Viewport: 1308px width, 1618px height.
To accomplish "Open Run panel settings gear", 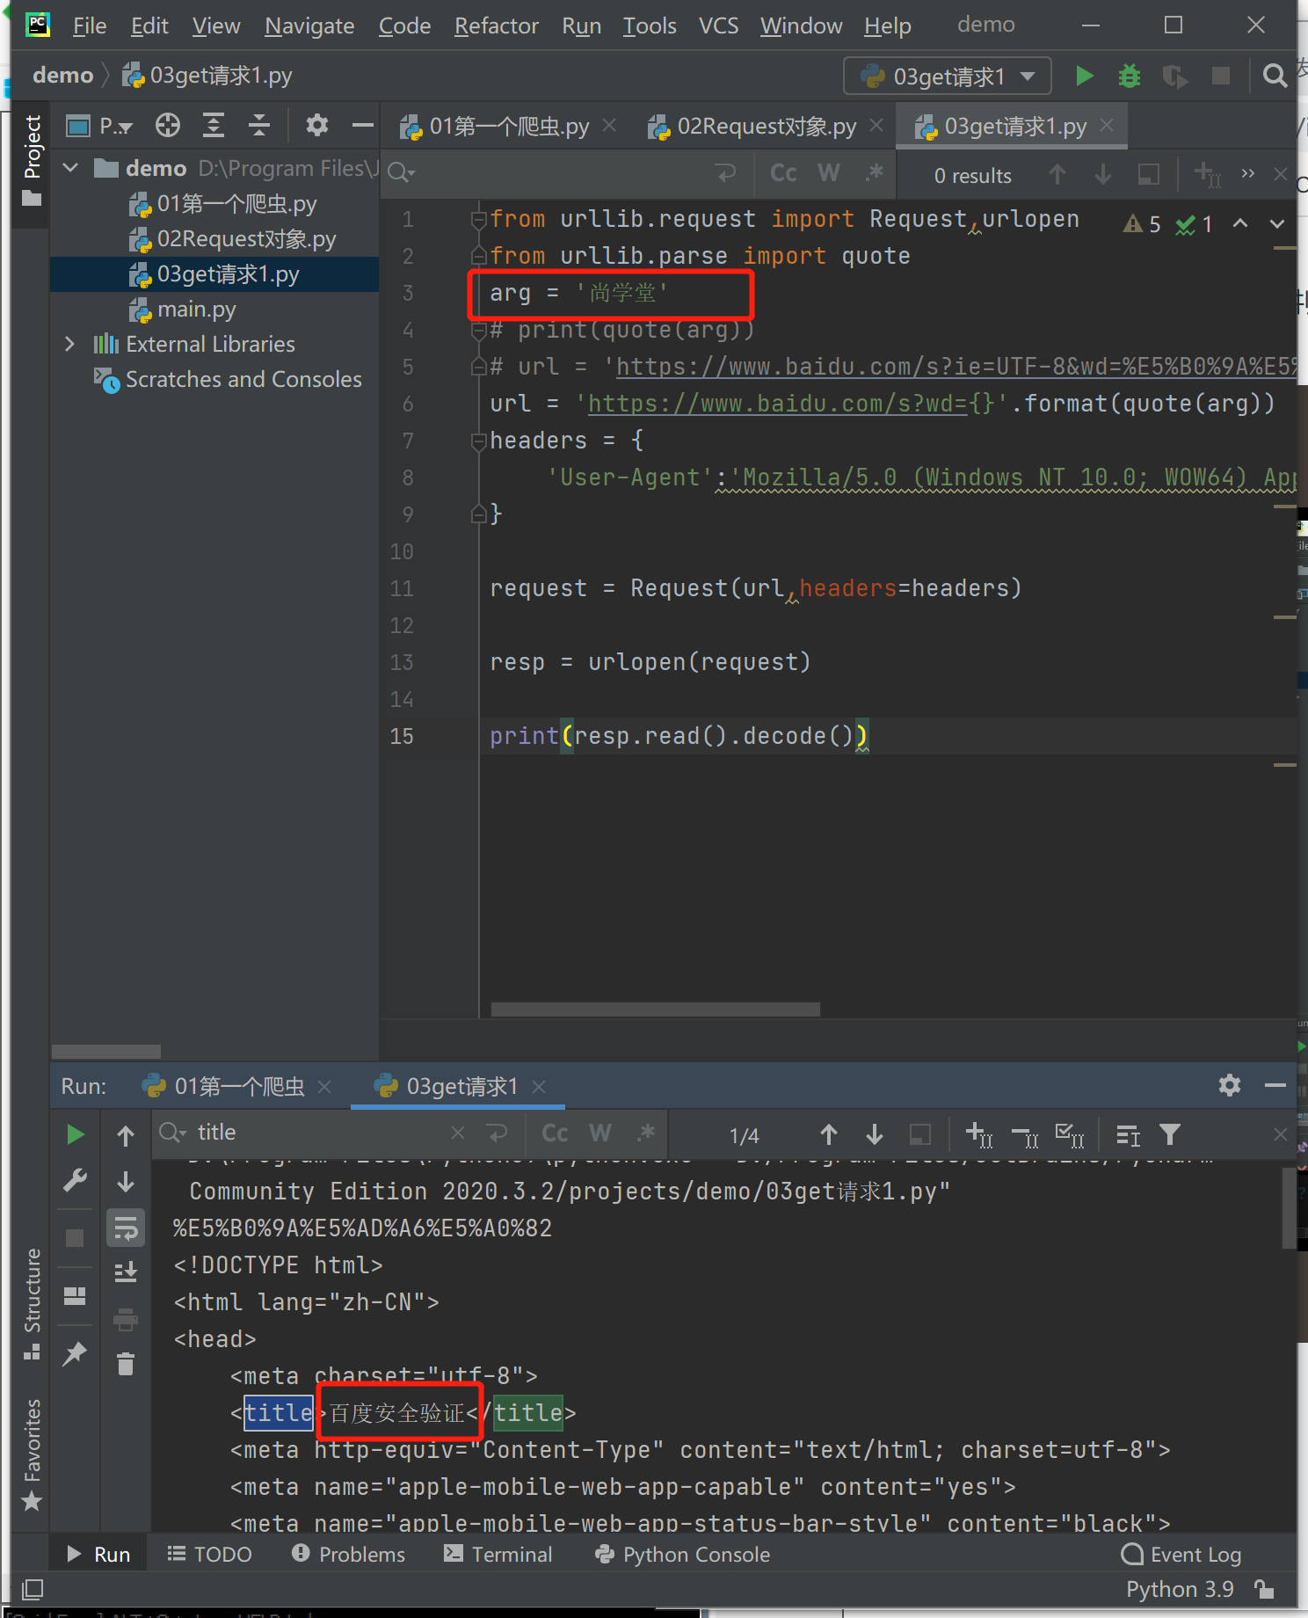I will (x=1230, y=1085).
